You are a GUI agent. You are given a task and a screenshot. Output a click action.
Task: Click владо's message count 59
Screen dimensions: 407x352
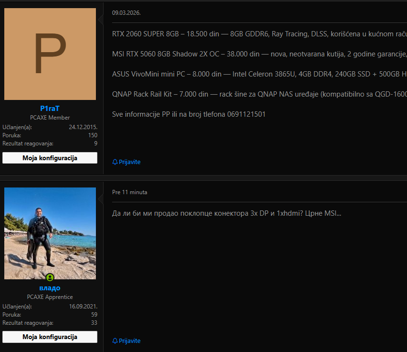click(x=94, y=315)
